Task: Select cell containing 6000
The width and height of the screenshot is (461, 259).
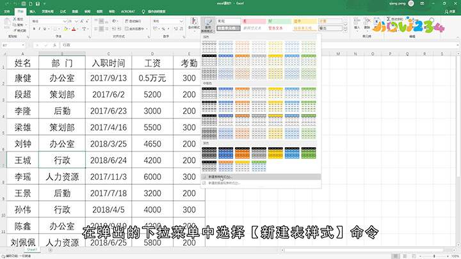Action: [152, 177]
